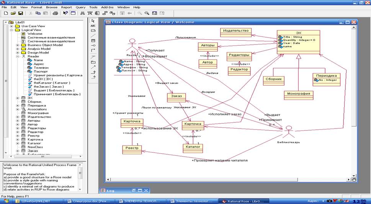Click the Заказ class box in the diagram
Image resolution: width=371 pixels, height=204 pixels.
[176, 97]
